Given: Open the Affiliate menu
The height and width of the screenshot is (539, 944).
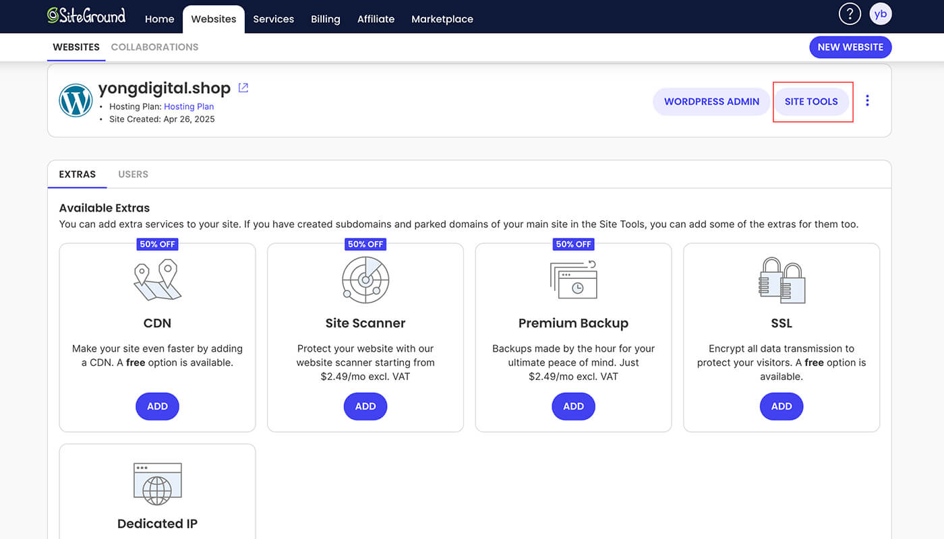Looking at the screenshot, I should (376, 19).
